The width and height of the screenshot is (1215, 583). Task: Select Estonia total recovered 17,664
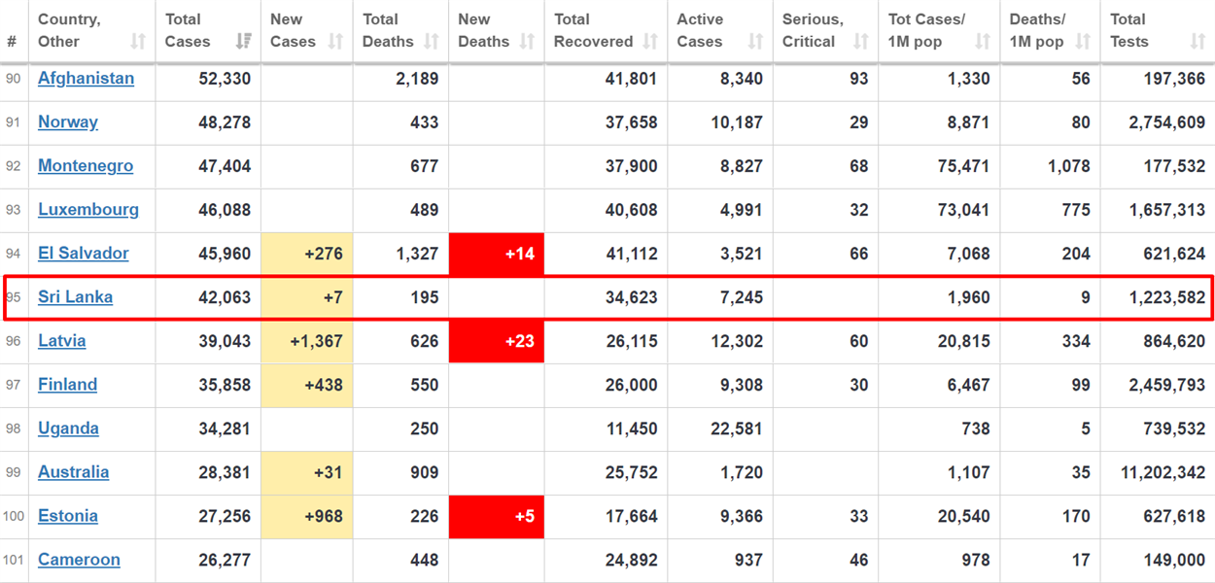click(x=632, y=516)
